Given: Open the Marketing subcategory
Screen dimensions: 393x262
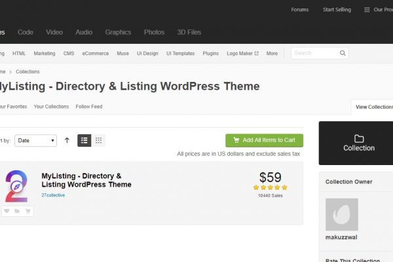Looking at the screenshot, I should point(45,54).
